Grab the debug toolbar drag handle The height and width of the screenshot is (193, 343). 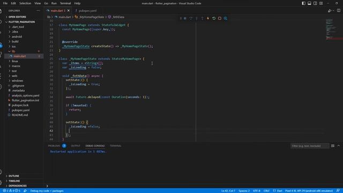click(x=181, y=18)
